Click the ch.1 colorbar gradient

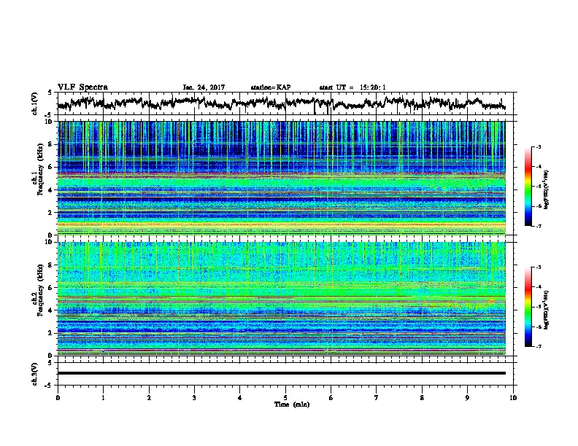528,187
